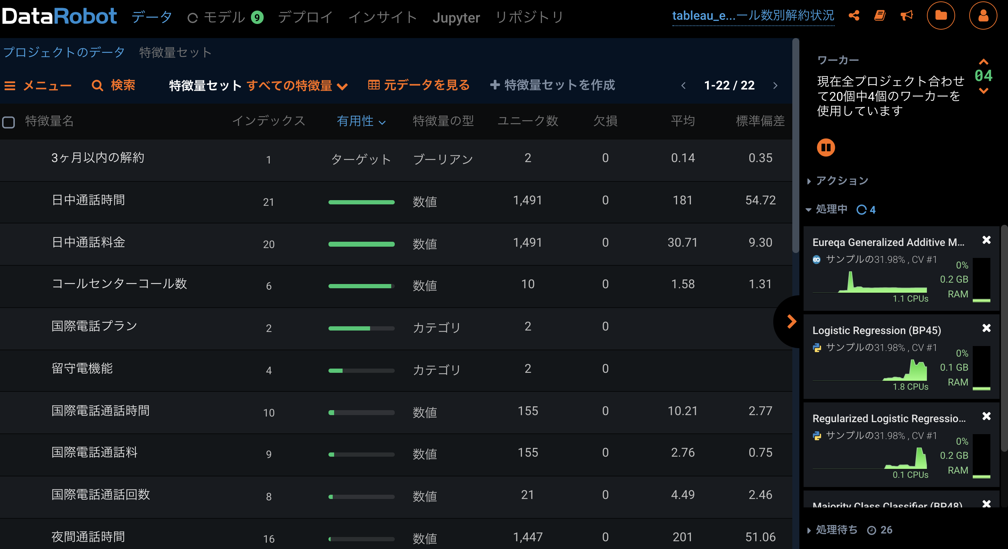Open the Eureqa Generalized Additive job card
The image size is (1008, 549).
[901, 269]
